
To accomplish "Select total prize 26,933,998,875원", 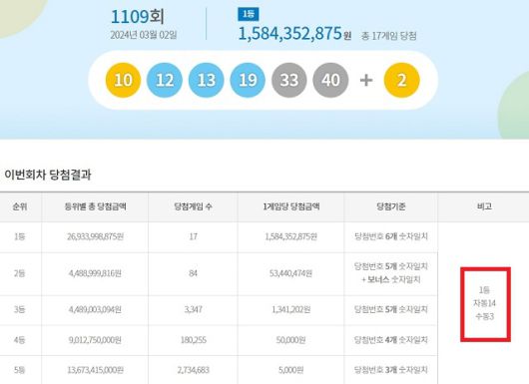I will point(95,236).
